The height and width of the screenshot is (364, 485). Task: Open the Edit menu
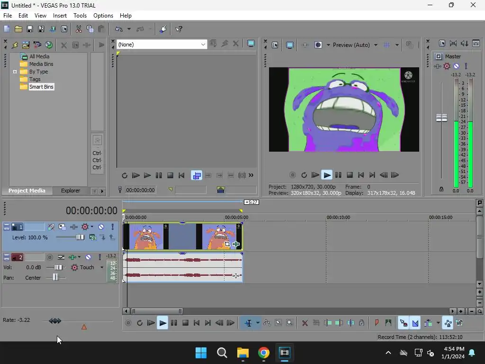[x=23, y=16]
